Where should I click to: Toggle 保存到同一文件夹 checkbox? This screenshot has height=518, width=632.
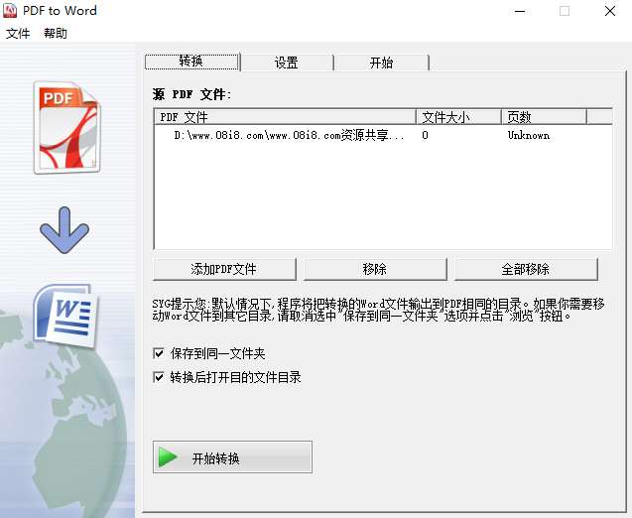tap(159, 353)
